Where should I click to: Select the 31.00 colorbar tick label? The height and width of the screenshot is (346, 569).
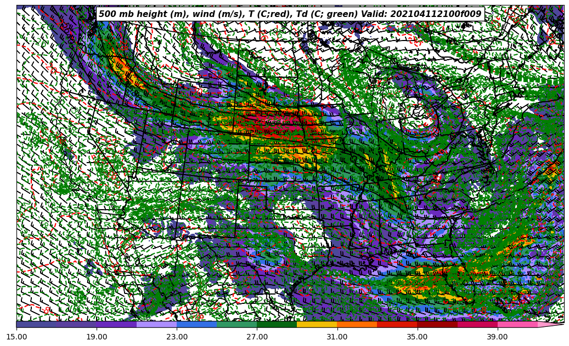pos(337,336)
